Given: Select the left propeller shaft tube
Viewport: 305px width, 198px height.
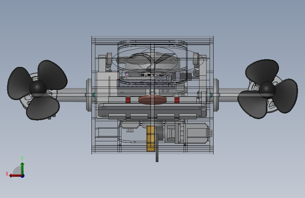Looking at the screenshot, I should pos(72,95).
